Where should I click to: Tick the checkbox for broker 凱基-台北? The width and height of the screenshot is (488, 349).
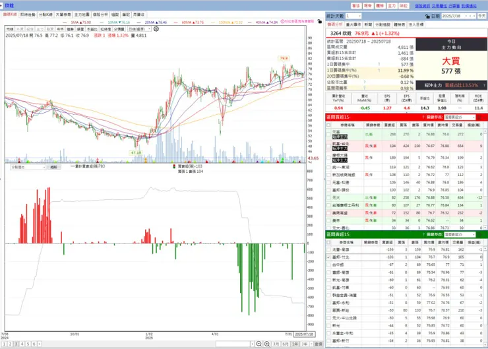click(328, 146)
